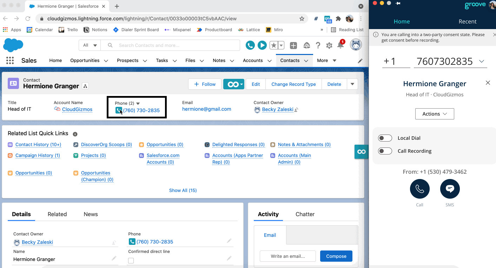Screen dimensions: 496x268
Task: Expand the Opportunities nav dropdown
Action: coord(106,61)
